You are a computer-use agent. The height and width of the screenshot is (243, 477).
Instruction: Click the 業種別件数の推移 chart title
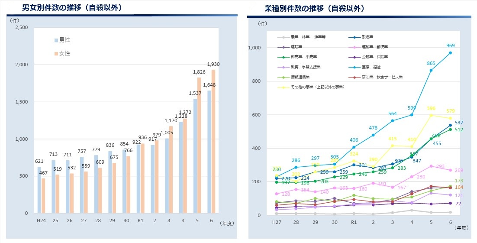point(314,8)
